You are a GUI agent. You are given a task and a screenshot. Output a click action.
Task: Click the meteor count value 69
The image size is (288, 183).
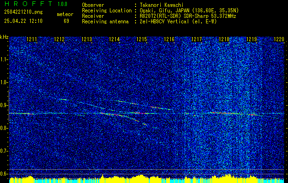(66, 21)
